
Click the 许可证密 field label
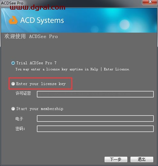[23, 93]
